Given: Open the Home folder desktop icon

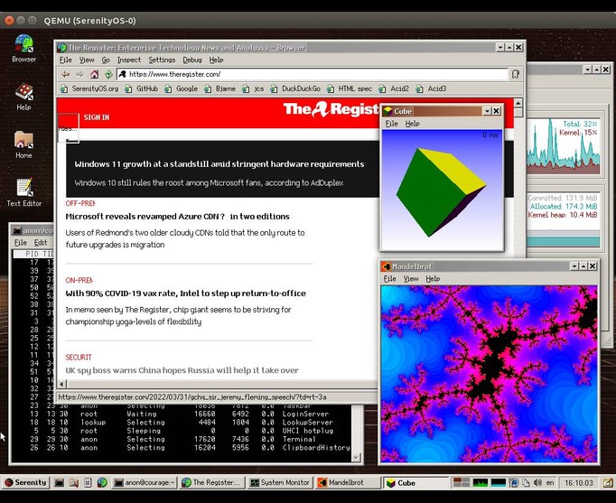Looking at the screenshot, I should click(x=23, y=144).
